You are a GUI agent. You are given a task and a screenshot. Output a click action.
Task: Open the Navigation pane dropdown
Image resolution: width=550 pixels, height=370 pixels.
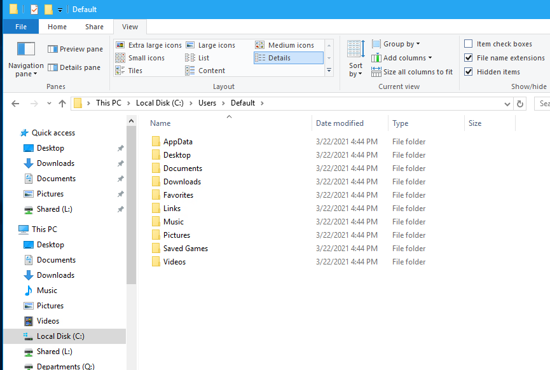[26, 59]
